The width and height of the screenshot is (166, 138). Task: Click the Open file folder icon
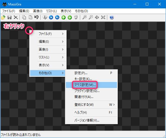[x=3, y=17]
